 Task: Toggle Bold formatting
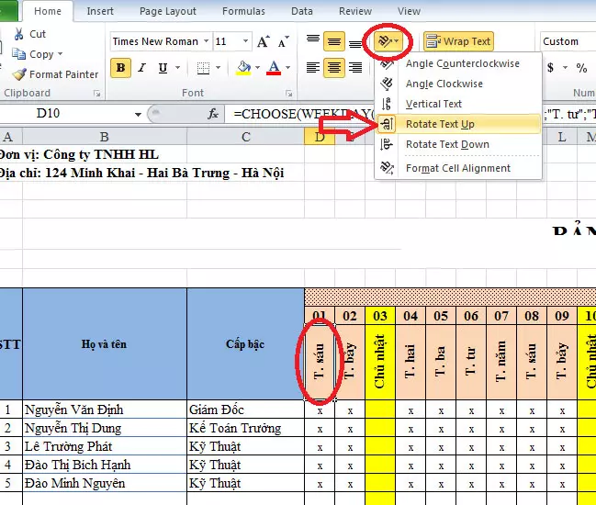120,68
